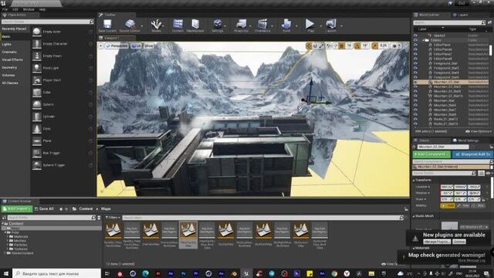Viewport: 494px width, 278px height.
Task: Select the Cylinder placement icon
Action: coord(37,117)
